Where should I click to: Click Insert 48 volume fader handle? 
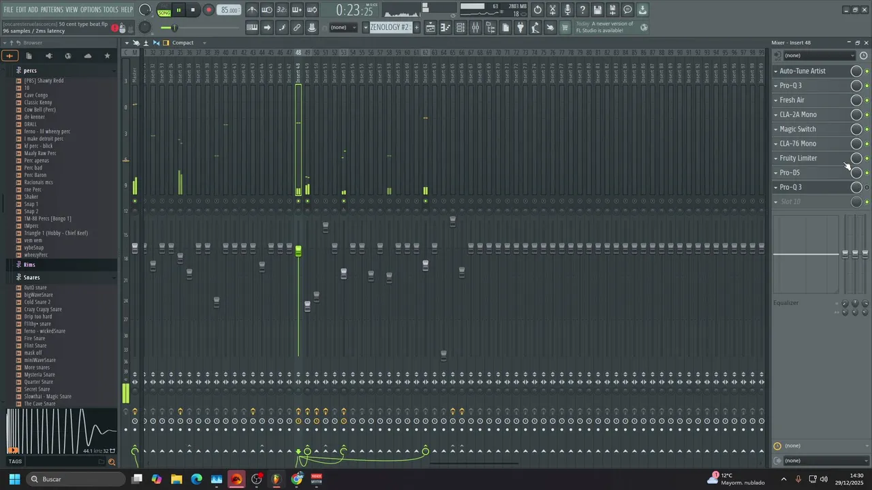(x=298, y=251)
